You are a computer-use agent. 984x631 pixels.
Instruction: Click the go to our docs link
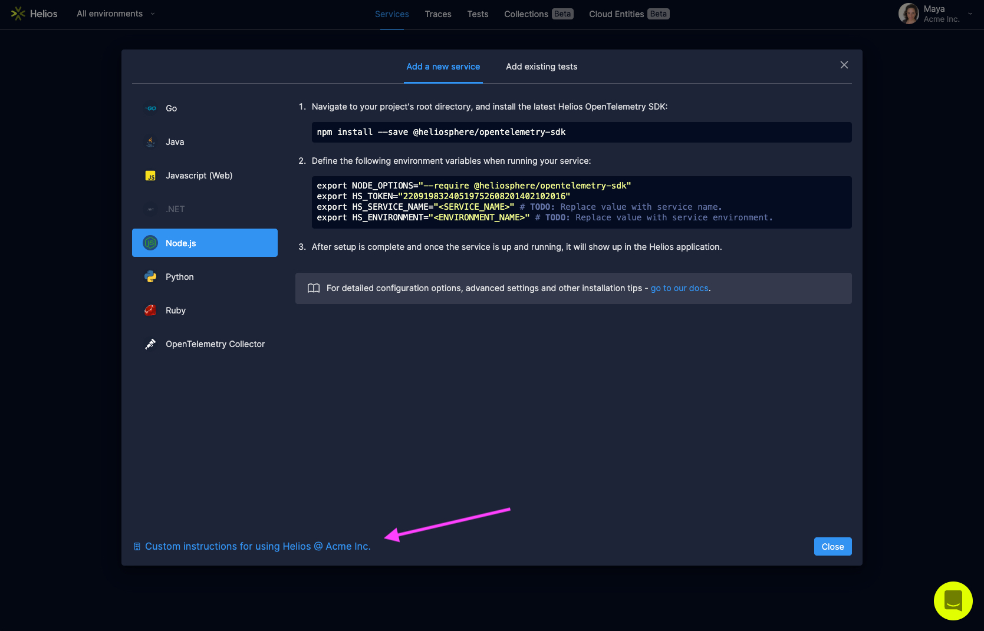pos(680,288)
